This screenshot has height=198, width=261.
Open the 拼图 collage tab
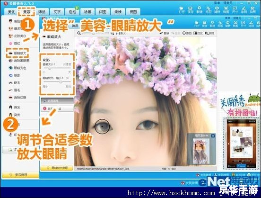pyautogui.click(x=133, y=12)
